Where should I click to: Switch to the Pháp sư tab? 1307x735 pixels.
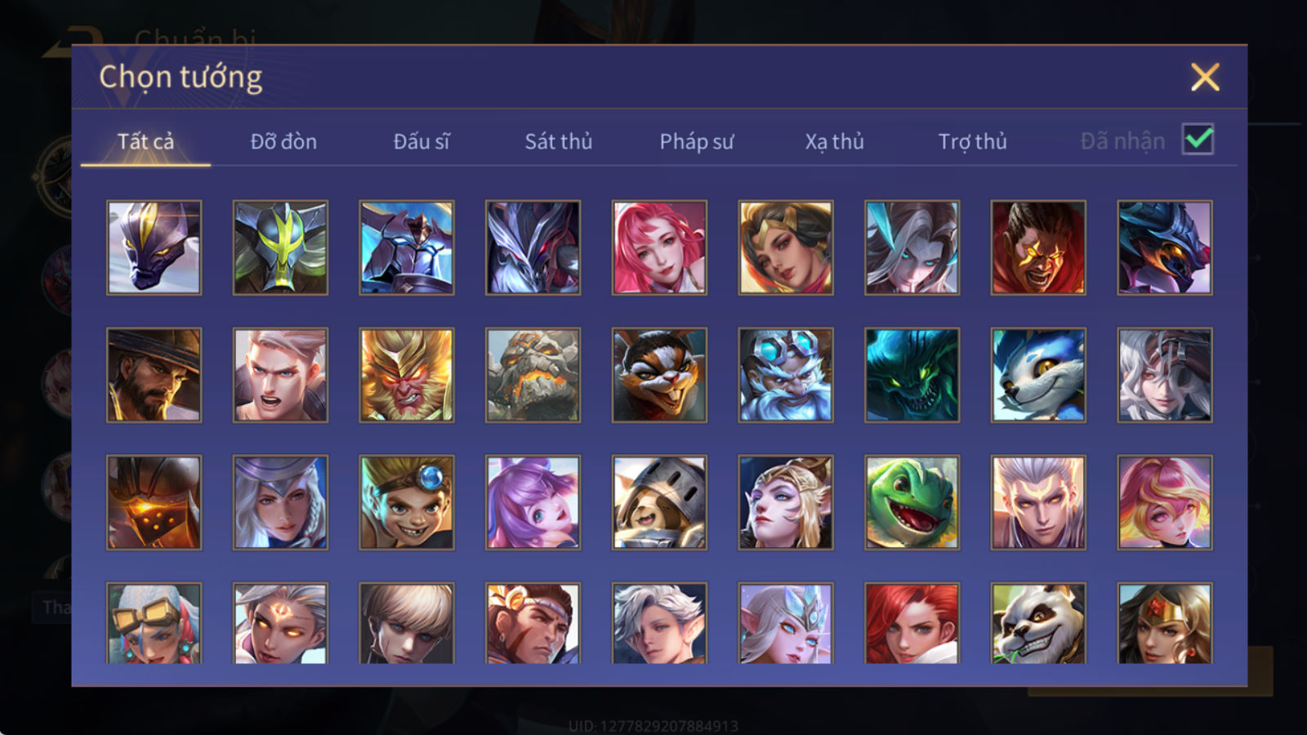696,141
